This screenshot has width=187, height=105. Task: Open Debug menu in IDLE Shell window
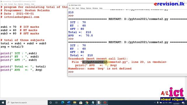(82, 8)
